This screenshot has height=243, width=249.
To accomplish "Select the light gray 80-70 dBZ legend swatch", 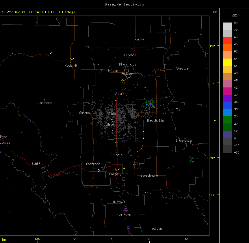I will (227, 26).
